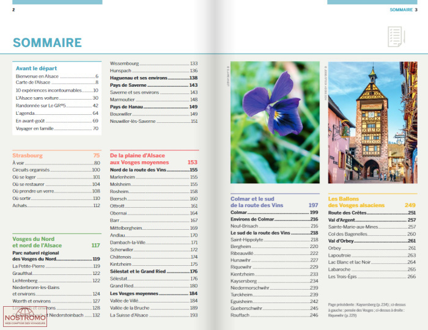Select the 'Obernai' entry

(x=153, y=213)
